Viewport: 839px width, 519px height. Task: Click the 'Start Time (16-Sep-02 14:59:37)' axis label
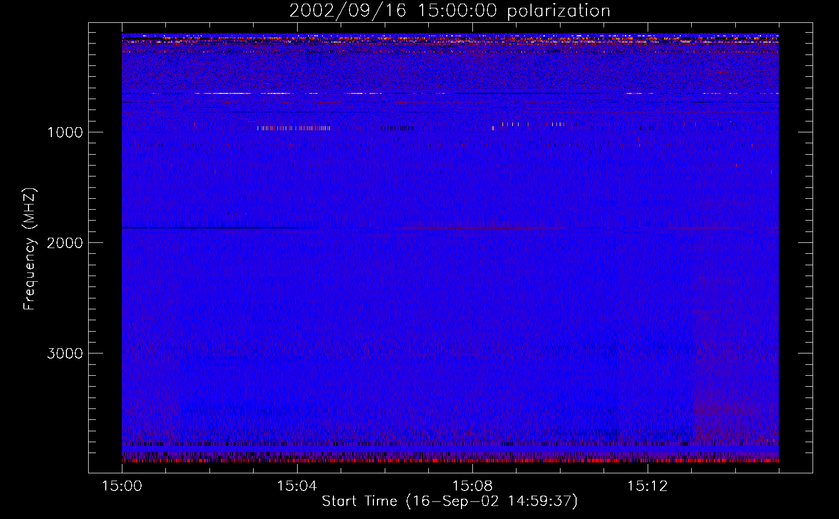450,501
